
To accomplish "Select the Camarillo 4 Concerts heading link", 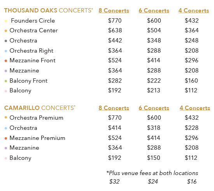I will pos(195,108).
